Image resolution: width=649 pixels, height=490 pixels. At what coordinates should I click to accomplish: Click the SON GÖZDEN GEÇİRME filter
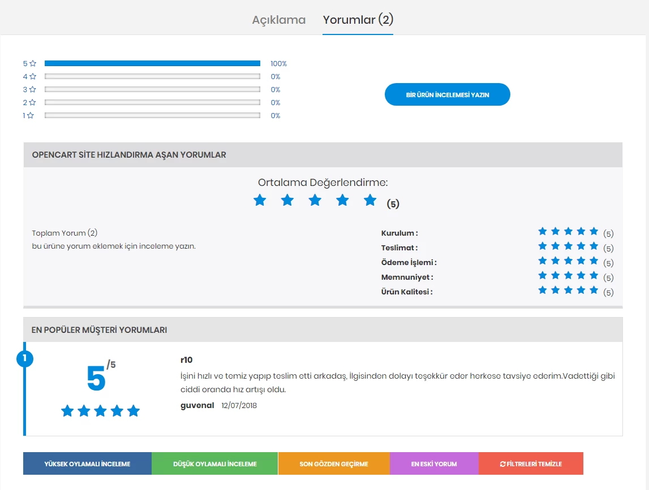[x=333, y=463]
